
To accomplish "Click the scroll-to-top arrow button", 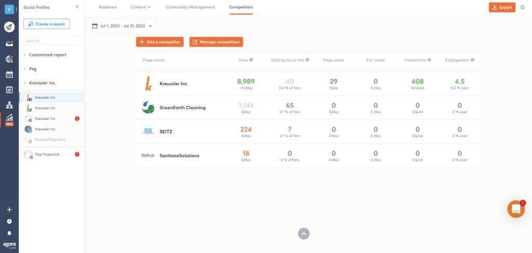I will 303,234.
